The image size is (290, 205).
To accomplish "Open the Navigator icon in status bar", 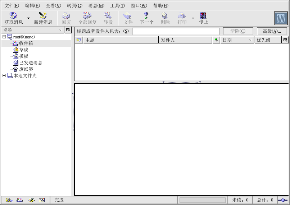I will tap(9, 200).
